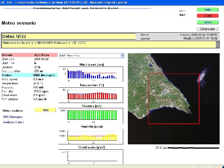Click inside the red domain rectangle on map

[173, 99]
